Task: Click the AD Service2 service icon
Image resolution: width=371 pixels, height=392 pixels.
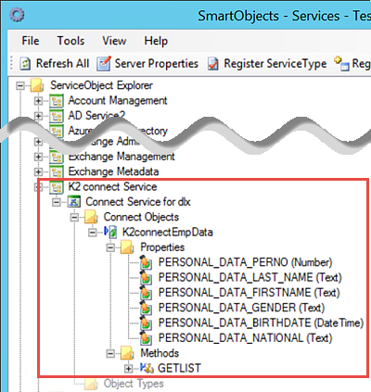Action: point(57,116)
